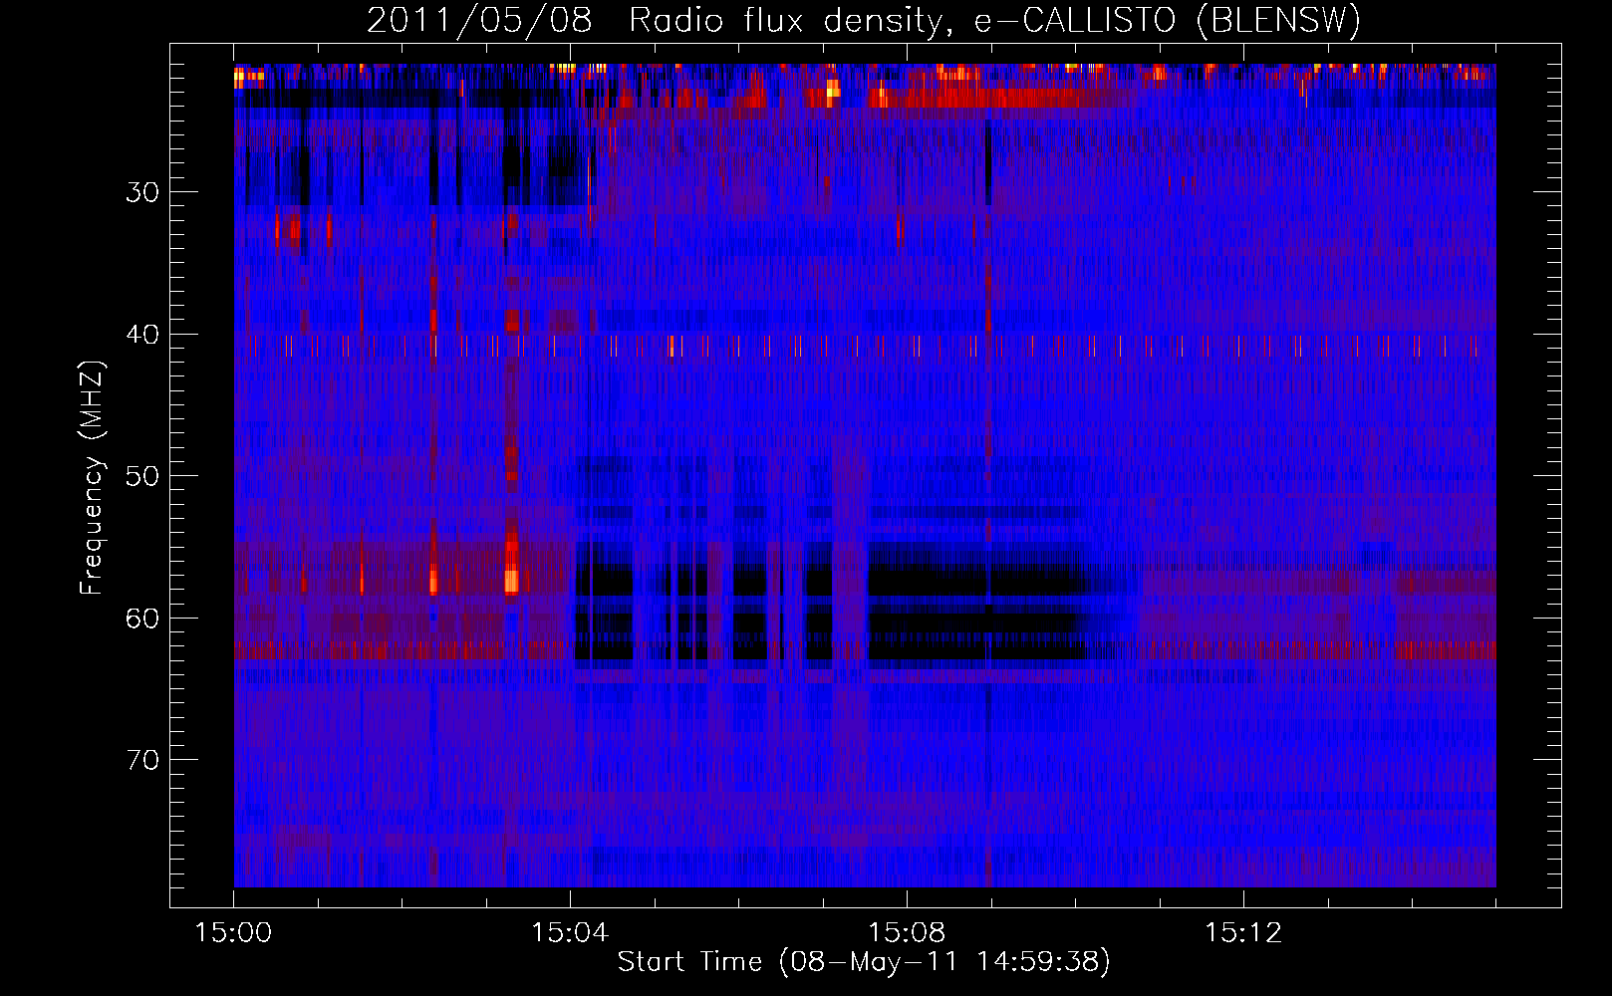Click the 60 frequency tick label

coord(142,619)
